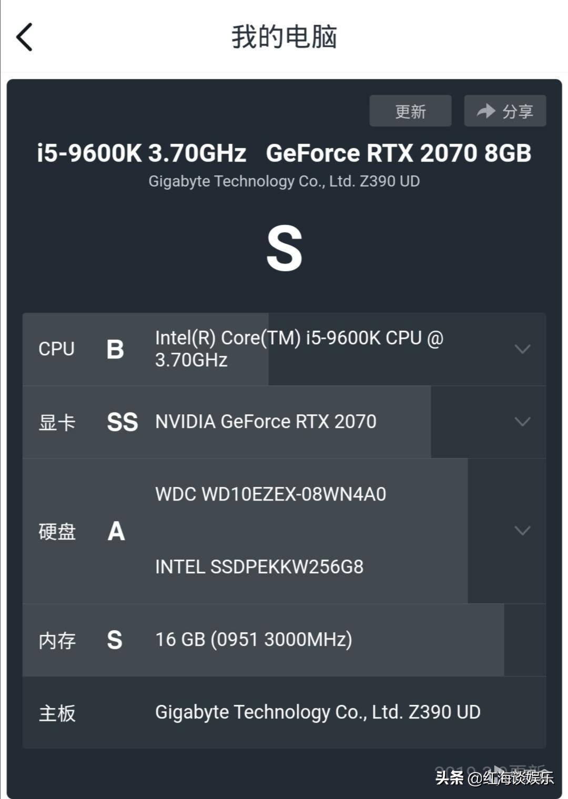Click the hard disk A grade badge
Screen dimensions: 568x799
tap(116, 531)
